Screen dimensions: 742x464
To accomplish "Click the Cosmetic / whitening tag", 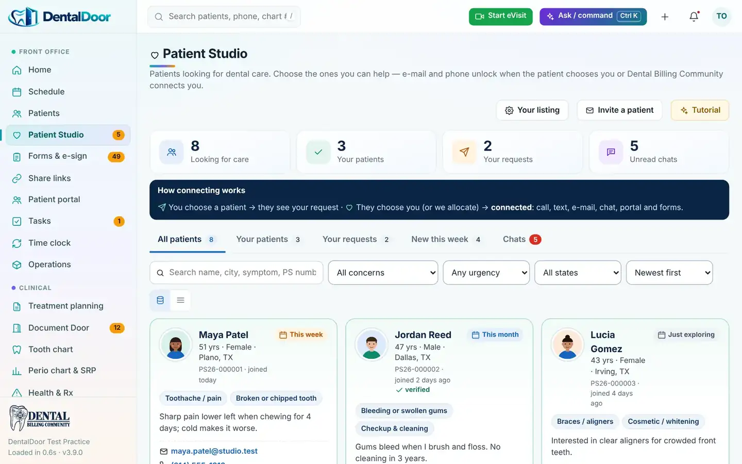I will (x=663, y=422).
